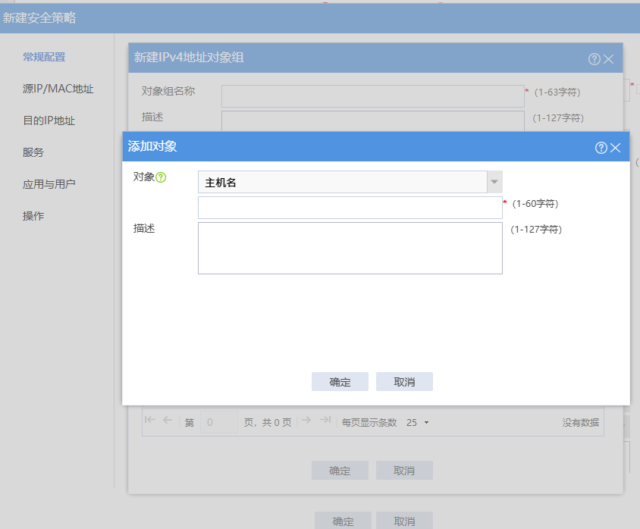
Task: Focus the 描述 text area in 添加对象
Action: point(350,248)
